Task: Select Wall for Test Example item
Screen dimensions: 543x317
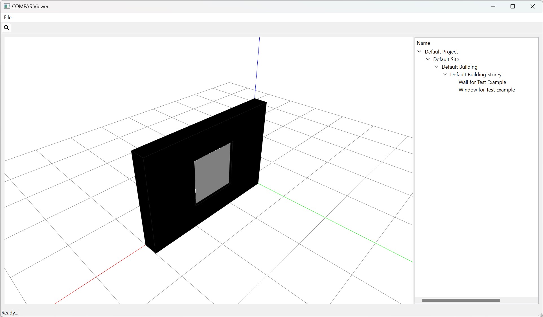Action: click(x=482, y=82)
